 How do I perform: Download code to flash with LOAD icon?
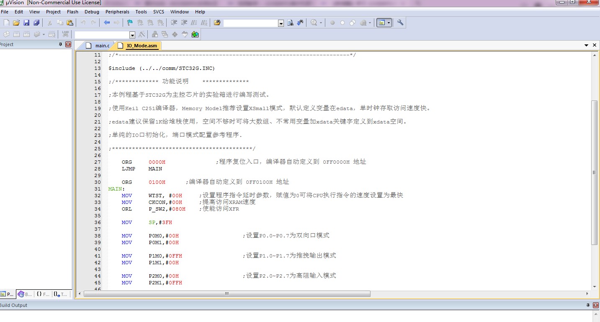pyautogui.click(x=66, y=34)
